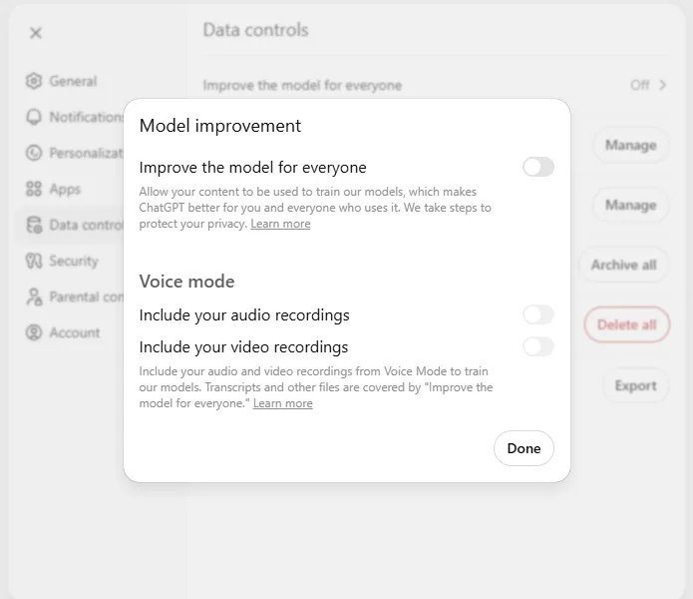Click the General gear icon
This screenshot has width=693, height=599.
pos(34,81)
